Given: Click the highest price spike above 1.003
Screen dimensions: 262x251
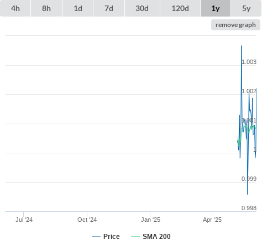Looking at the screenshot, I should coord(242,46).
